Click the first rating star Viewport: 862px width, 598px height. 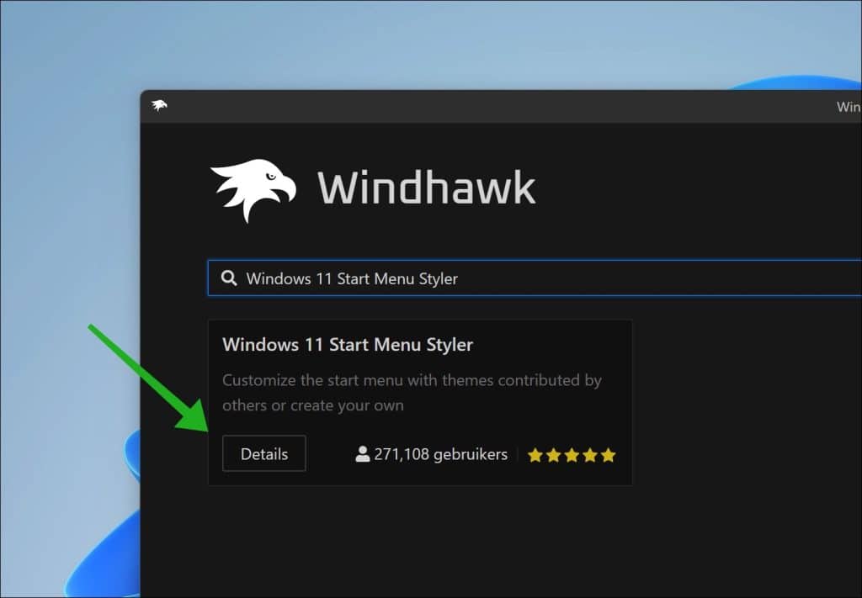click(x=535, y=456)
